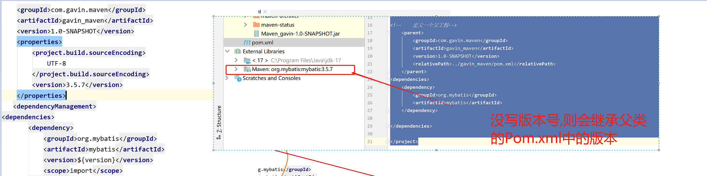
Task: Click line number 16 in the gutter
Action: point(370,25)
